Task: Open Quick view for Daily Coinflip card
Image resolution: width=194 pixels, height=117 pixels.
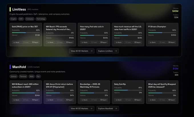Action: [x=119, y=100]
